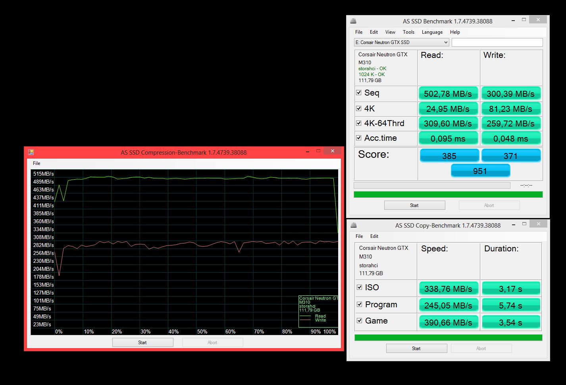Image resolution: width=566 pixels, height=385 pixels.
Task: Click the storahci - OK driver status
Action: (x=372, y=69)
